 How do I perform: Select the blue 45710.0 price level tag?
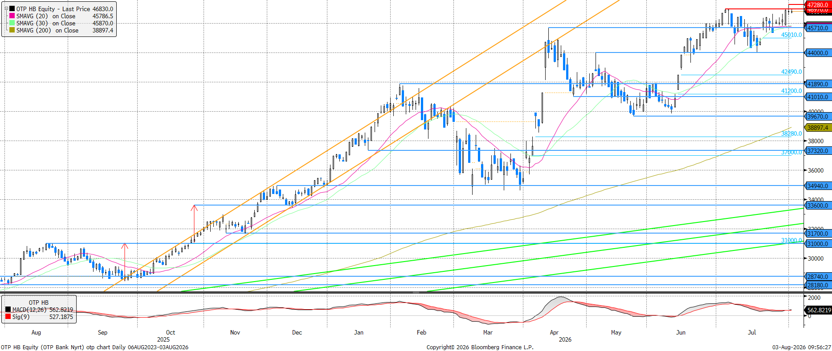[818, 28]
